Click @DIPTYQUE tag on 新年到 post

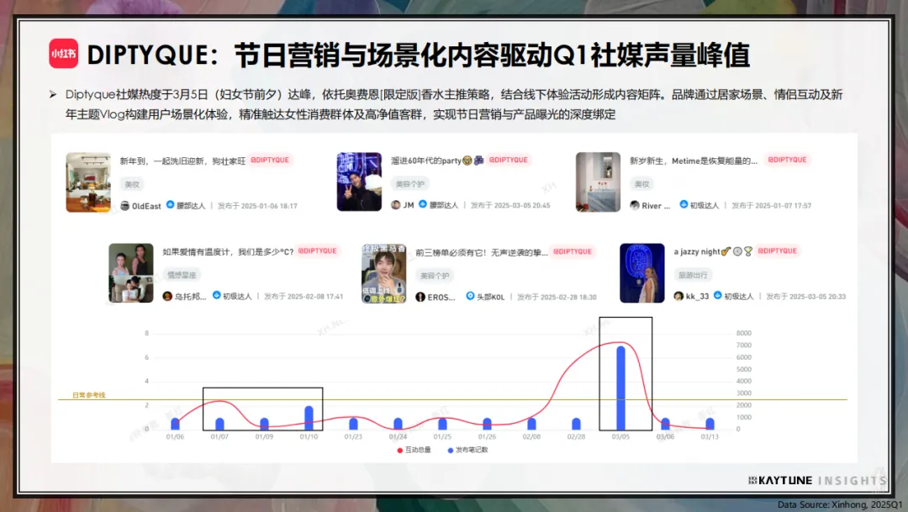[x=270, y=160]
